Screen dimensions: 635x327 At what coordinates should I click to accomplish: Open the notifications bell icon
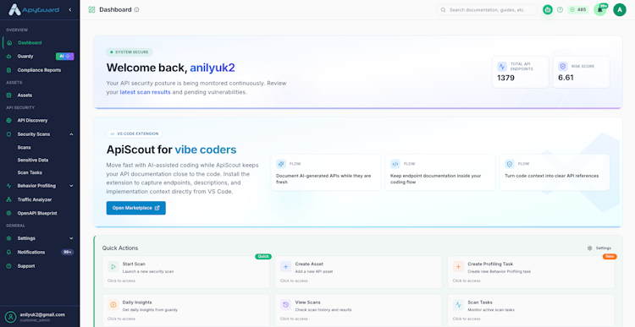coord(599,9)
